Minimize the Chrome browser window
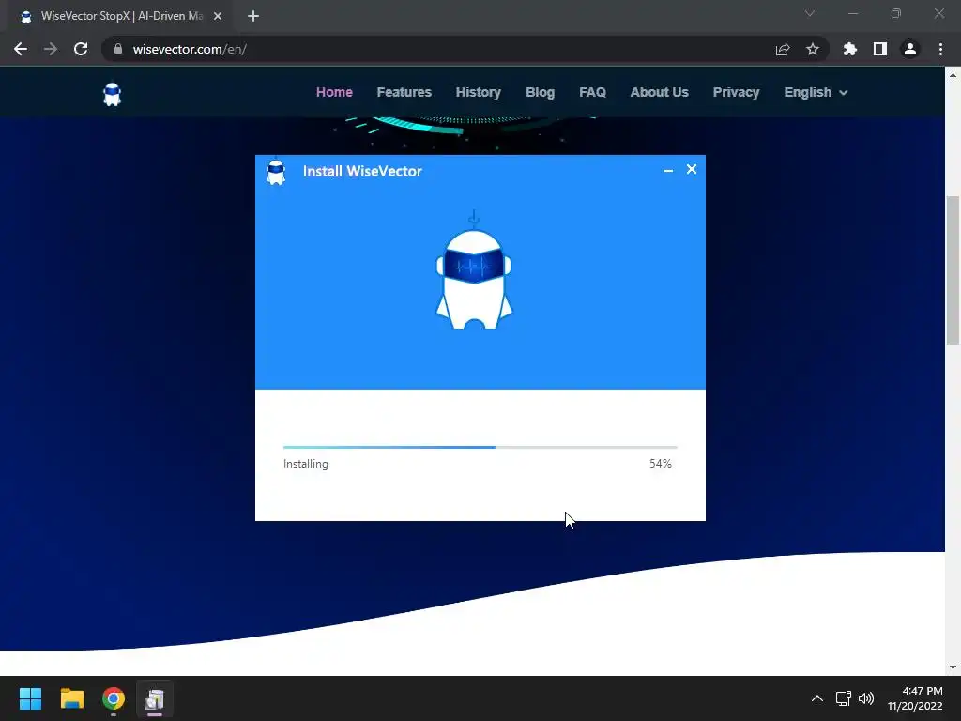The width and height of the screenshot is (961, 721). 852,13
